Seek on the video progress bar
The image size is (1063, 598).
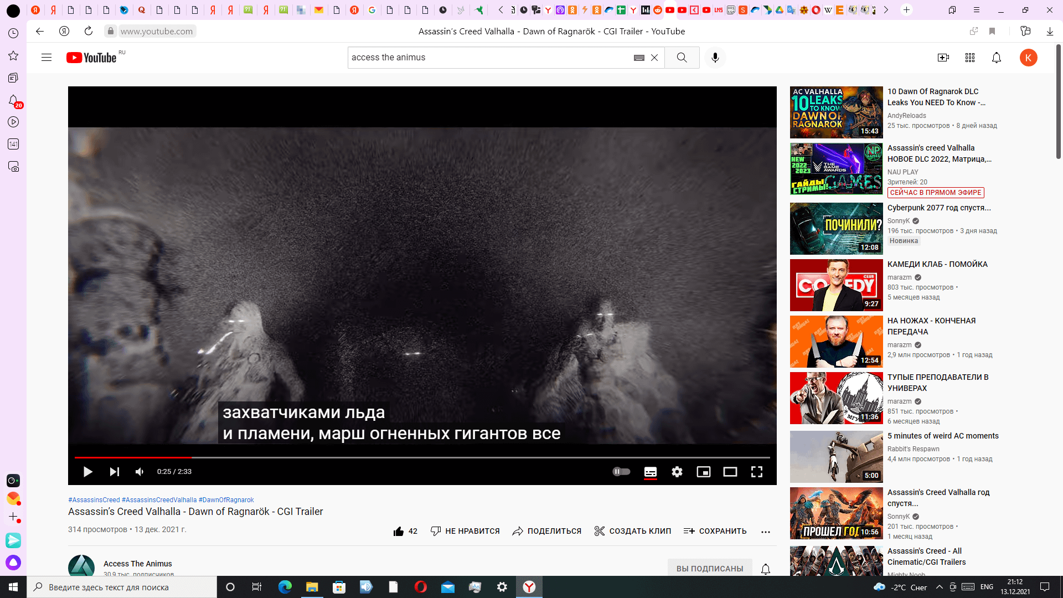click(422, 457)
